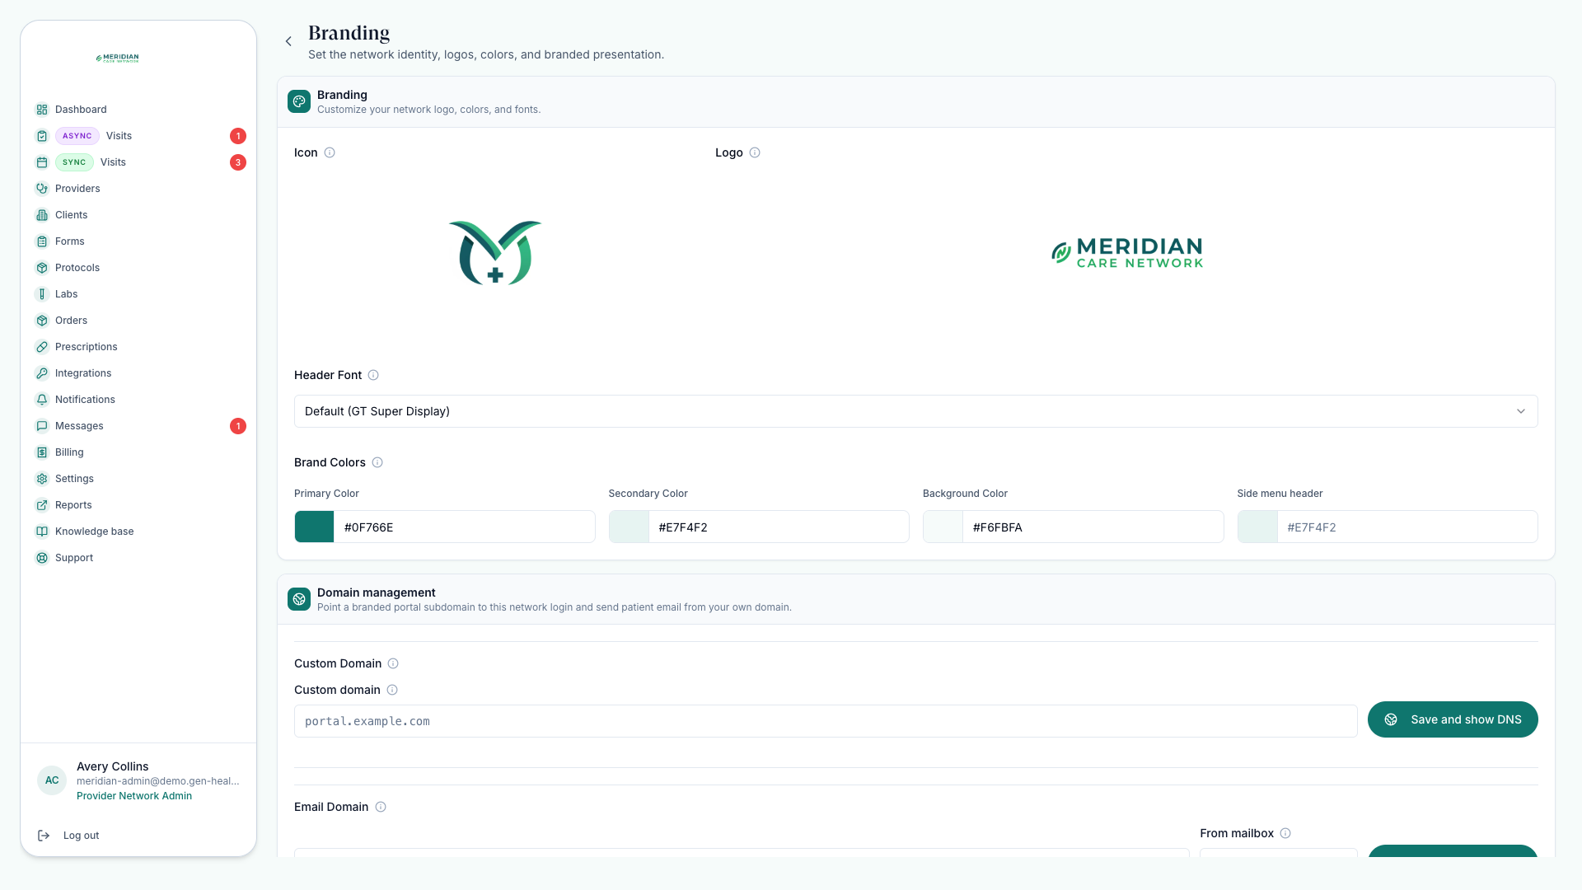
Task: Click the Async Visits red badge count 1
Action: tap(238, 136)
